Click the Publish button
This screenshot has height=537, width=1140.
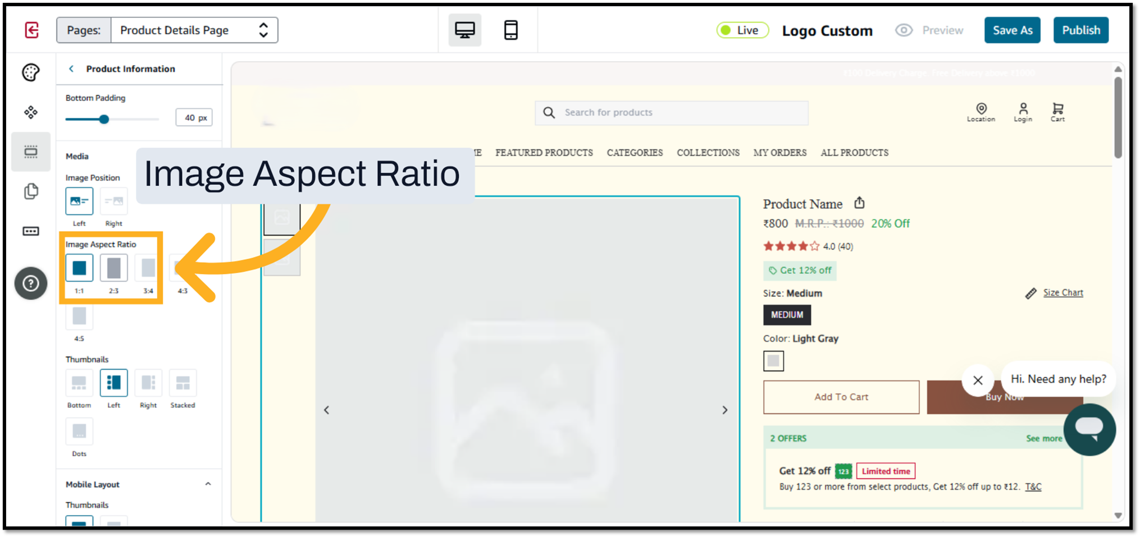point(1080,30)
